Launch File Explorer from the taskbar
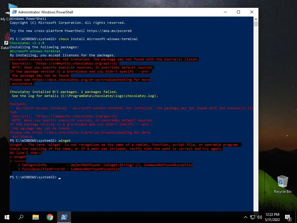 [x=35, y=217]
